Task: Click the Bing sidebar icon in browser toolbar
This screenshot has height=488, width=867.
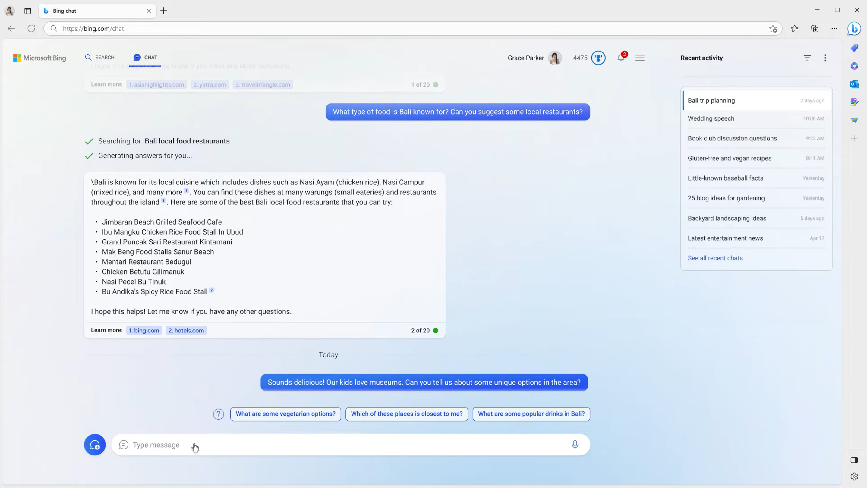Action: click(854, 29)
